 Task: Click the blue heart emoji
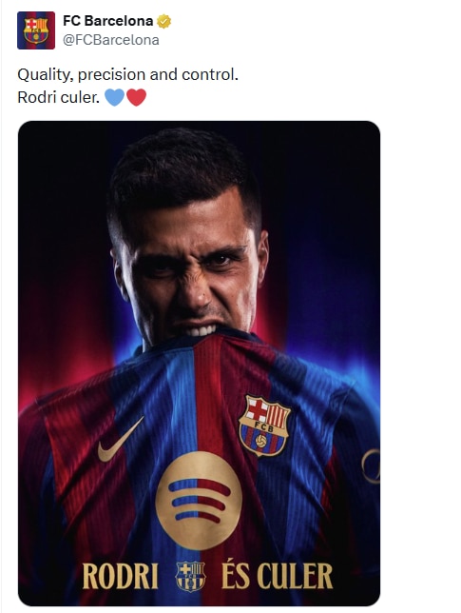(x=114, y=97)
